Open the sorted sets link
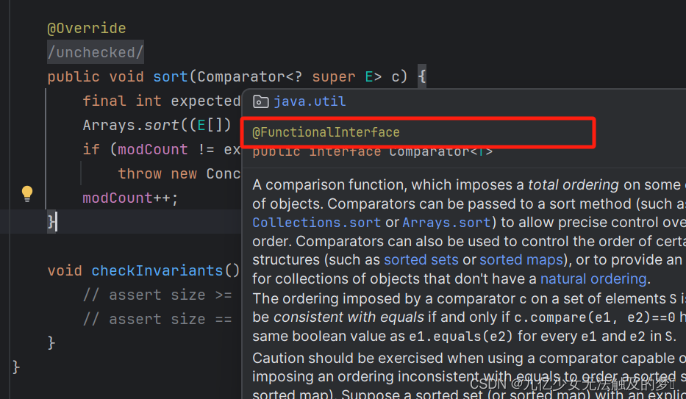Image resolution: width=686 pixels, height=399 pixels. [421, 259]
